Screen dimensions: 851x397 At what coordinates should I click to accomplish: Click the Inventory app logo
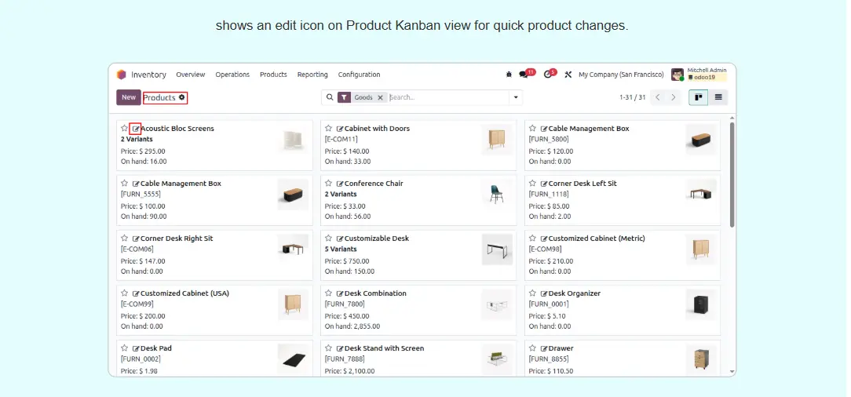121,75
